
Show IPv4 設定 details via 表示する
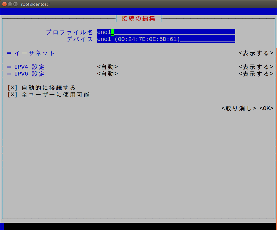pyautogui.click(x=256, y=67)
